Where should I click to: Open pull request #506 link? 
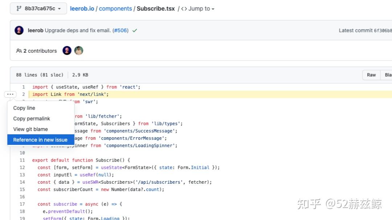[x=120, y=30]
